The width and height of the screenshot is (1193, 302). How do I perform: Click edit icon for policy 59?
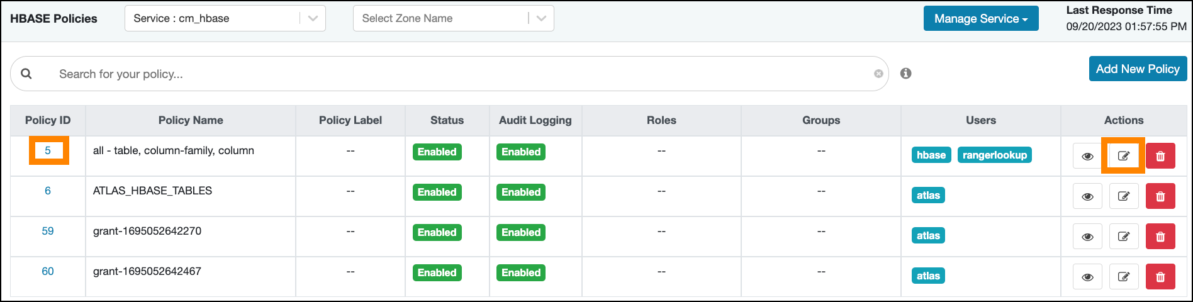click(x=1123, y=237)
